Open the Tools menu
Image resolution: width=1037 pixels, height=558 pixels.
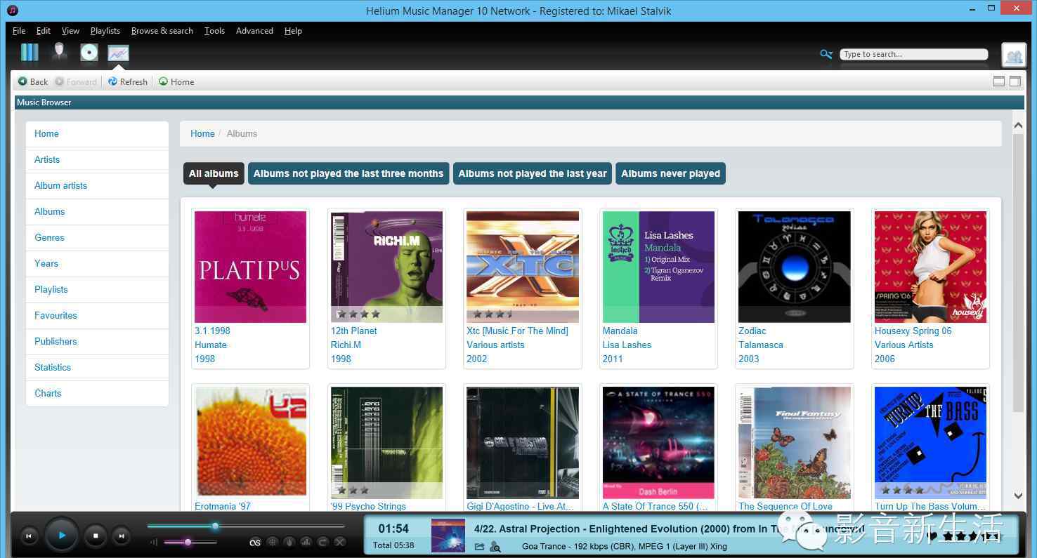pyautogui.click(x=214, y=31)
